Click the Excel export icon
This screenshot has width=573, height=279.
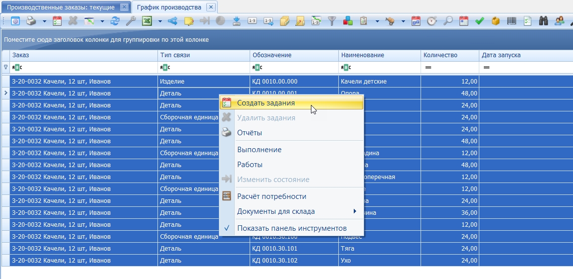147,21
